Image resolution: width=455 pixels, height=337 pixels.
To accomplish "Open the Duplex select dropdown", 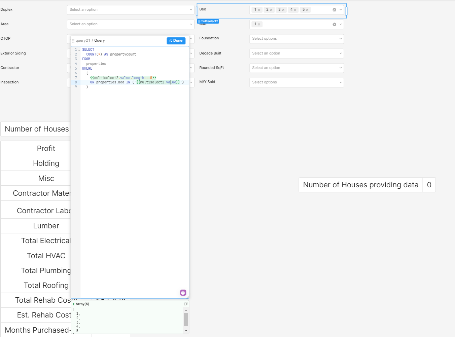I will point(131,10).
